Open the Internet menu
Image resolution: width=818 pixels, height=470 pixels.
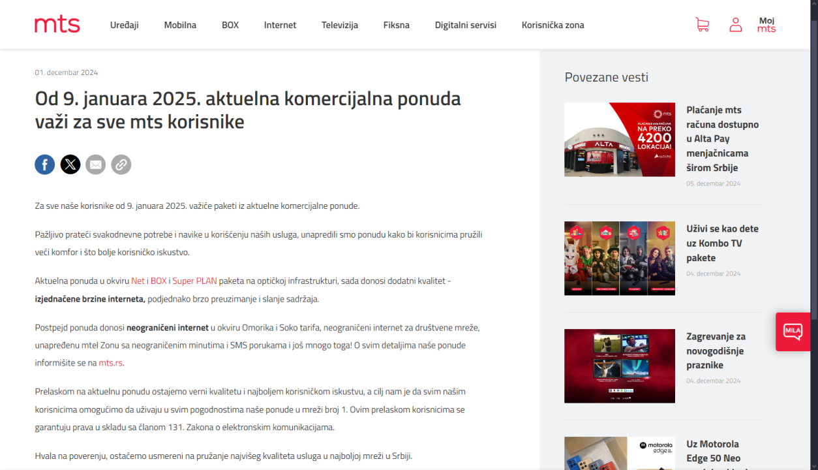pos(280,25)
